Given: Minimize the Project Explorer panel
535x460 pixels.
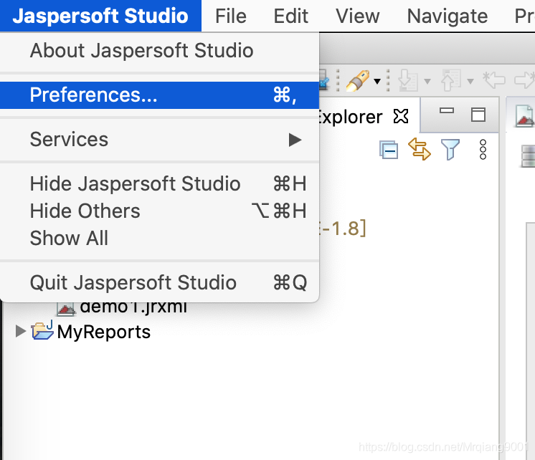Looking at the screenshot, I should point(447,110).
